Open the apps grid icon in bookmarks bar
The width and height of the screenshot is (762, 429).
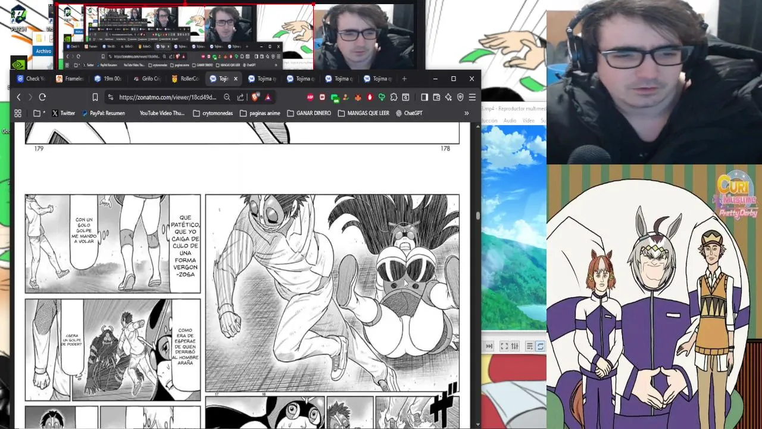point(18,113)
